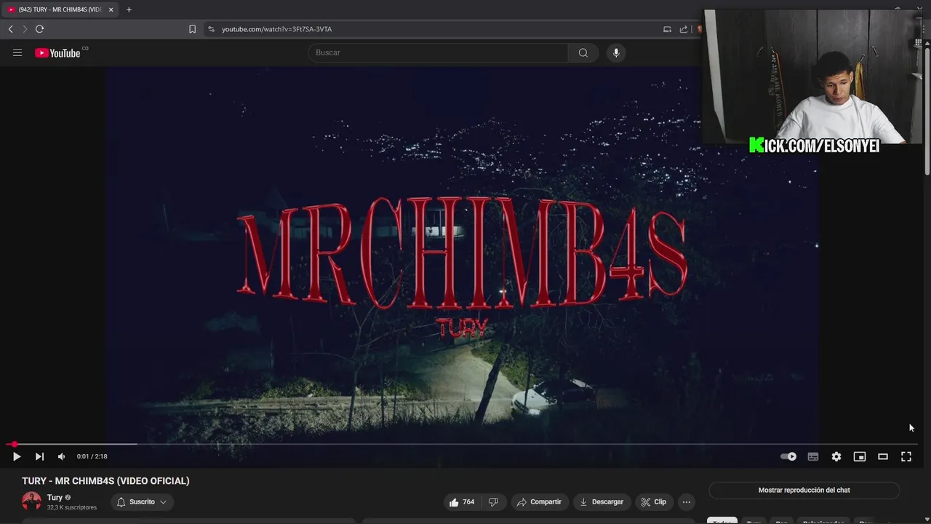Reload the page

pos(39,29)
